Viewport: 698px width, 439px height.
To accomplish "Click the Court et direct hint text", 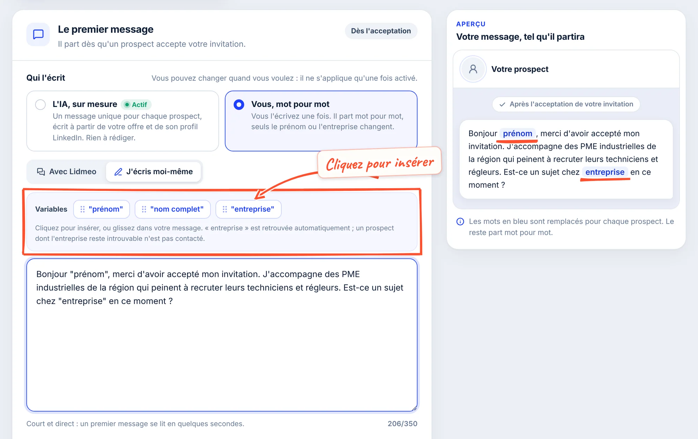I will click(135, 424).
